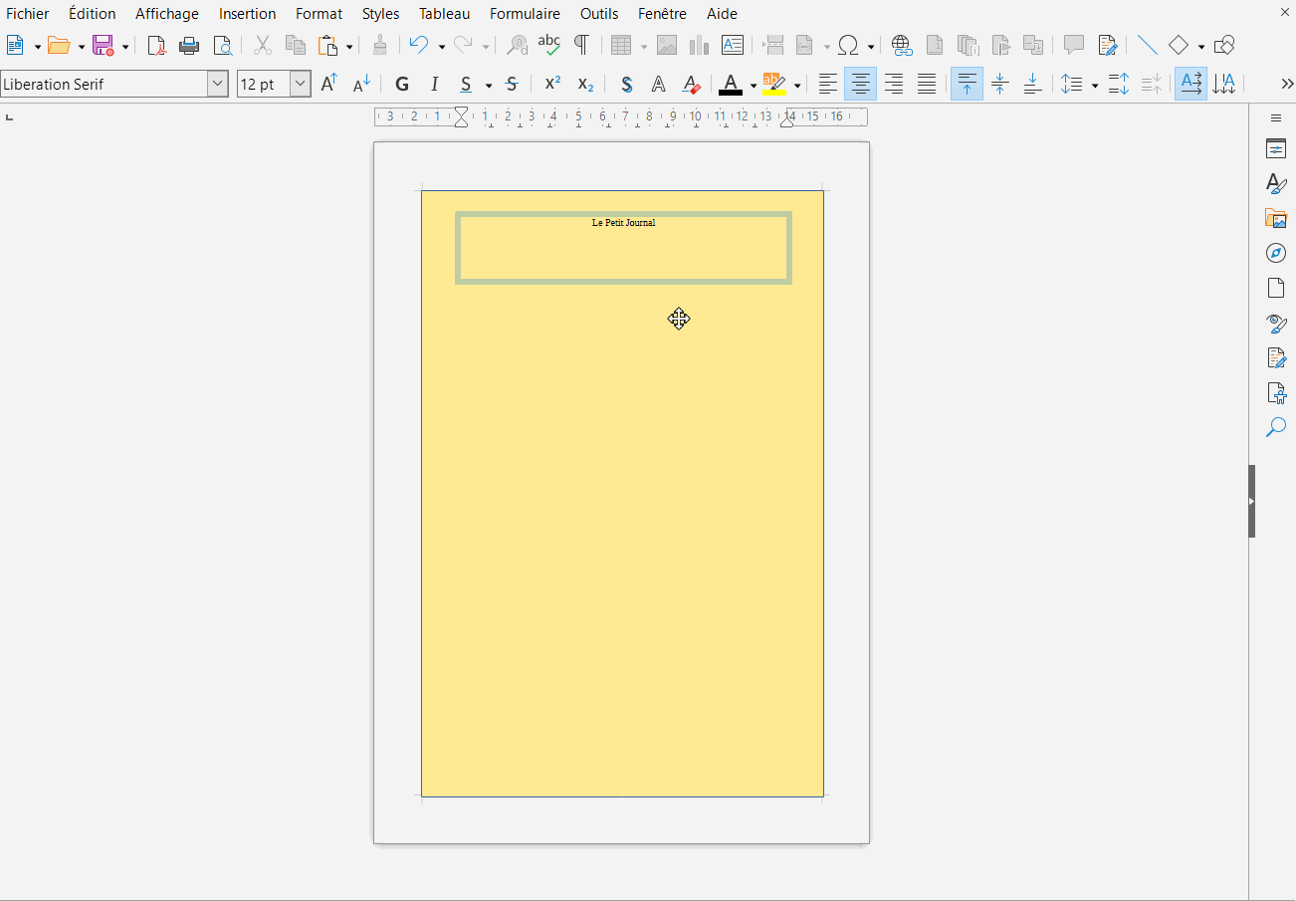Open the sidebar Gallery panel
Screen dimensions: 1296x901
[1276, 218]
